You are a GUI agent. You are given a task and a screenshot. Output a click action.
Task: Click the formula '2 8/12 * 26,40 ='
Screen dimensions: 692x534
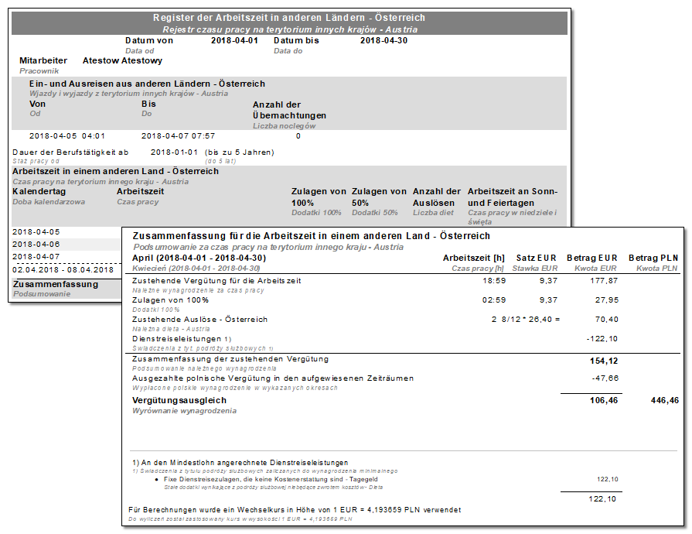pos(526,320)
